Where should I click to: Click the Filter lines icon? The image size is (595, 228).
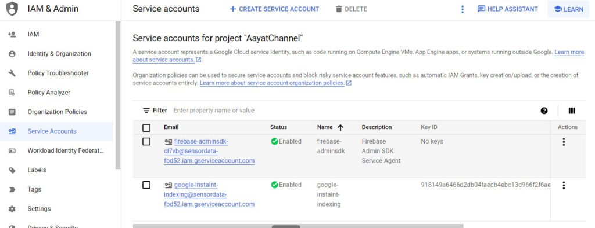point(146,111)
